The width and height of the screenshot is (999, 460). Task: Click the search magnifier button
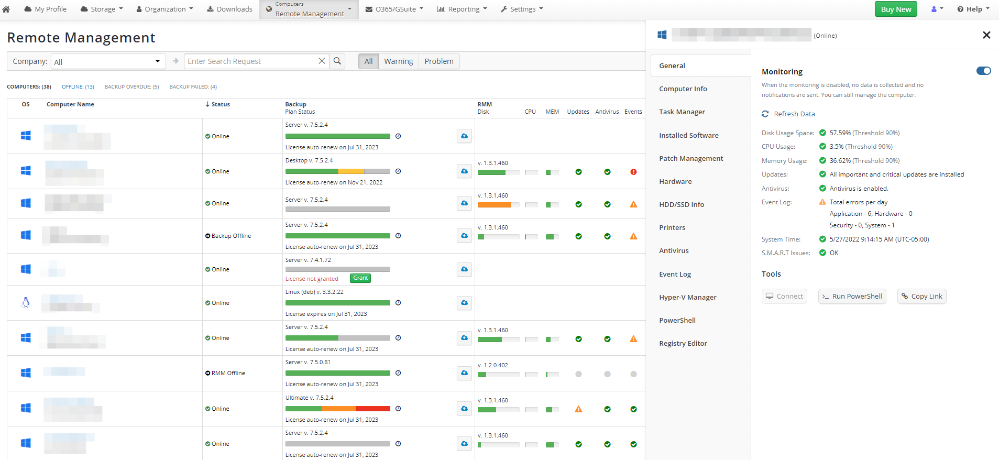tap(337, 61)
